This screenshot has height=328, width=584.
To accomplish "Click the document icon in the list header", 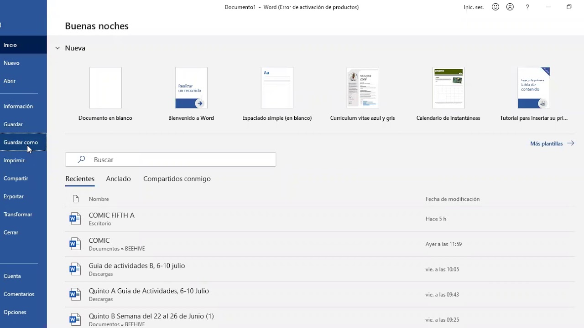I will [76, 199].
